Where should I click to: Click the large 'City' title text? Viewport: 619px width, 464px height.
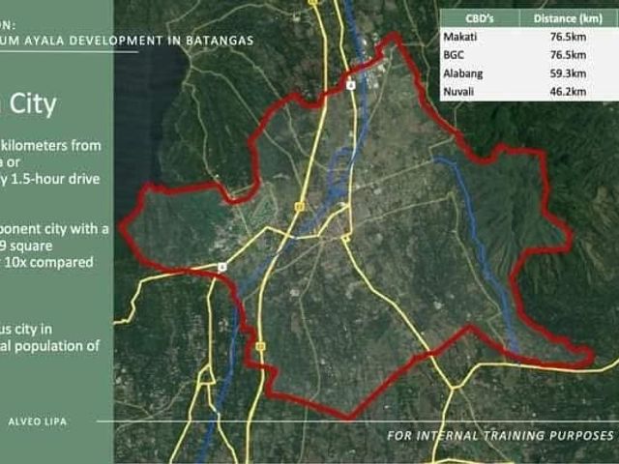[x=33, y=104]
